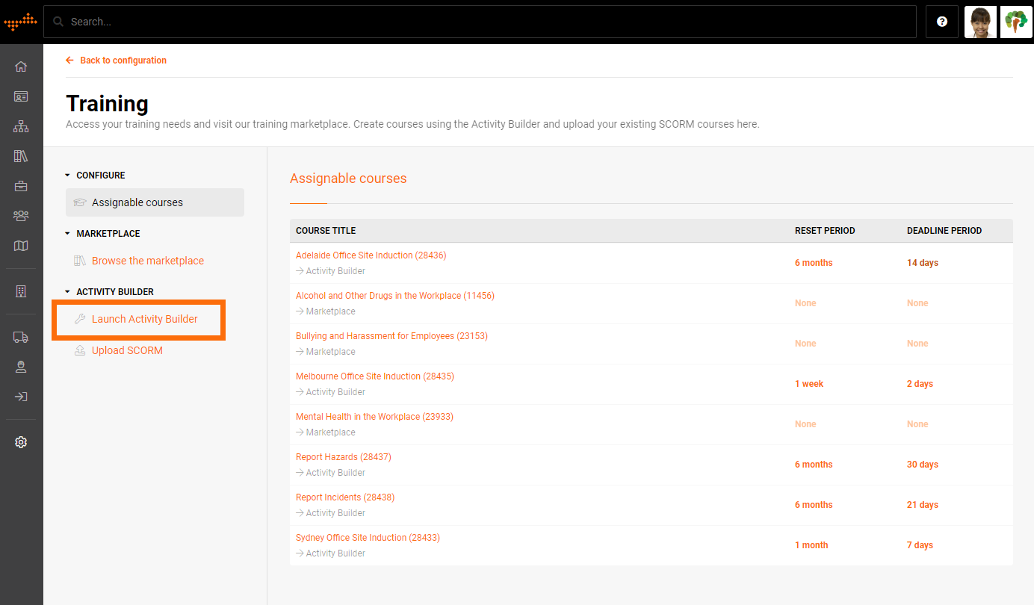This screenshot has width=1034, height=605.
Task: Open Report Incidents course
Action: tap(345, 497)
